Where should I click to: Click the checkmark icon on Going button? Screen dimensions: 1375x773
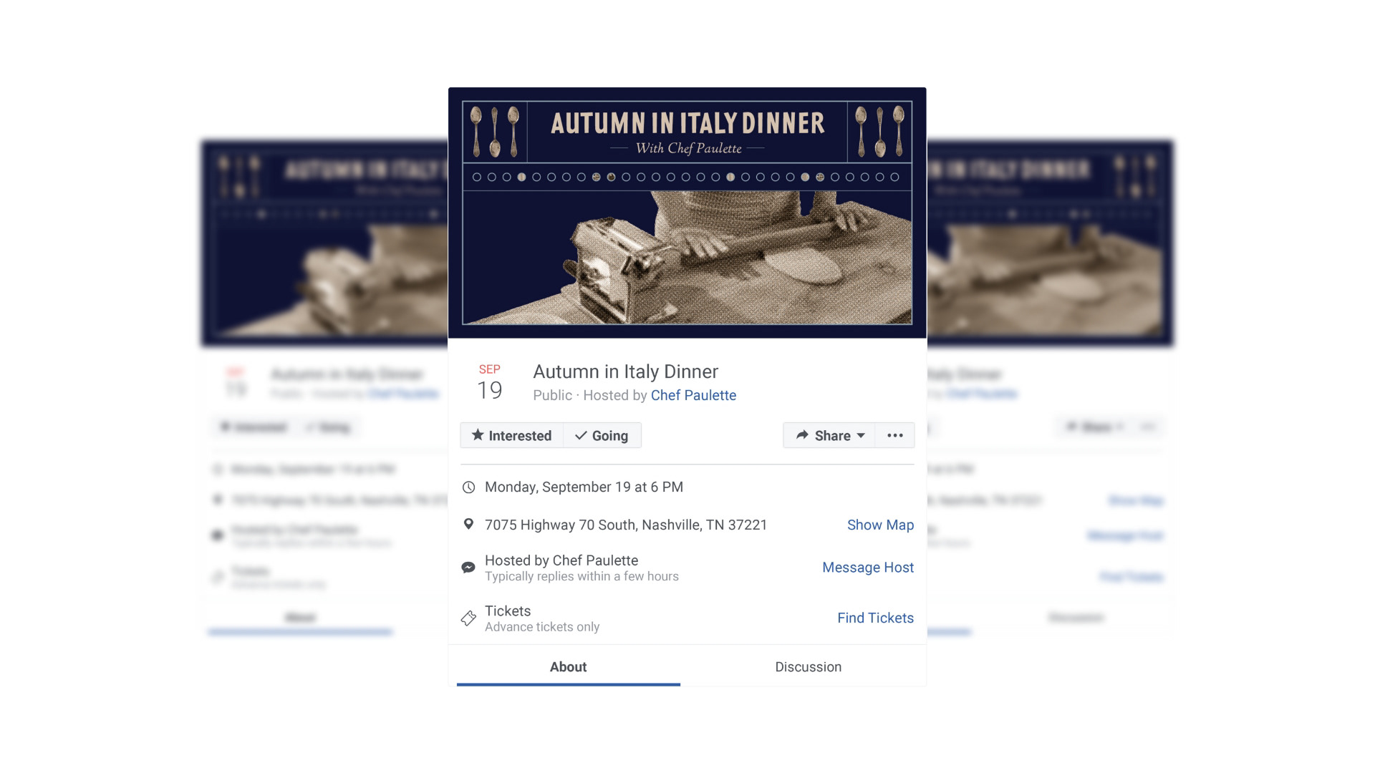[x=581, y=435]
